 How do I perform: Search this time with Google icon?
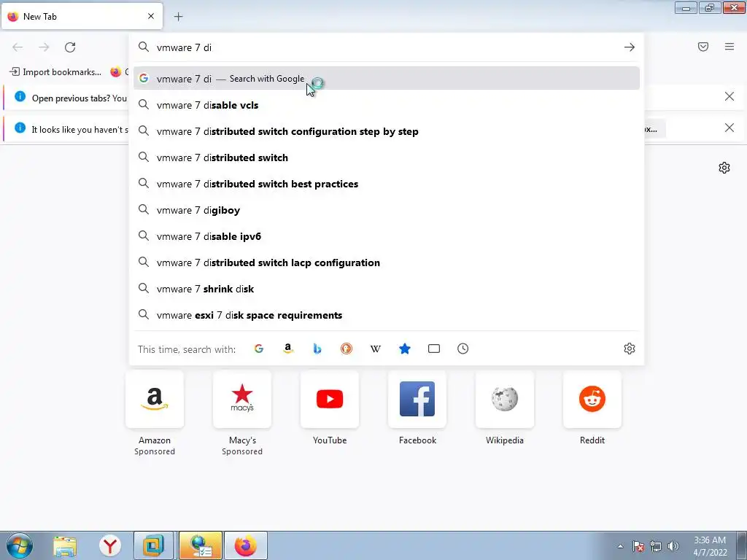[259, 349]
